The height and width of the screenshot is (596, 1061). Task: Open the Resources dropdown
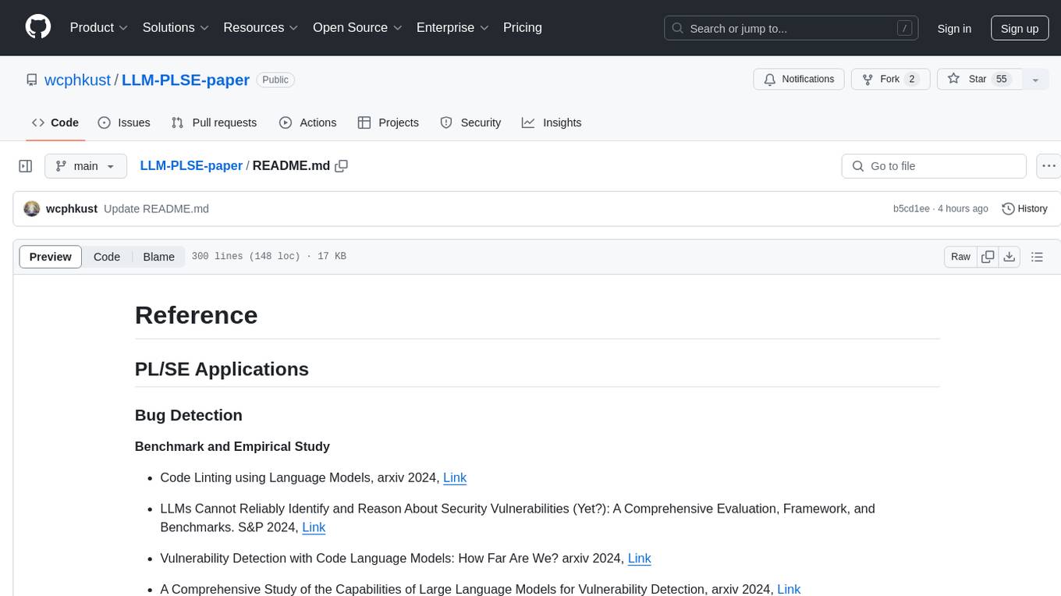pos(261,27)
